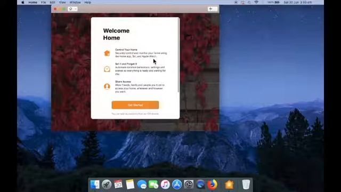Screen dimensions: 341x192
Task: Click the screen recording status icon in menu bar
Action: click(236, 2)
